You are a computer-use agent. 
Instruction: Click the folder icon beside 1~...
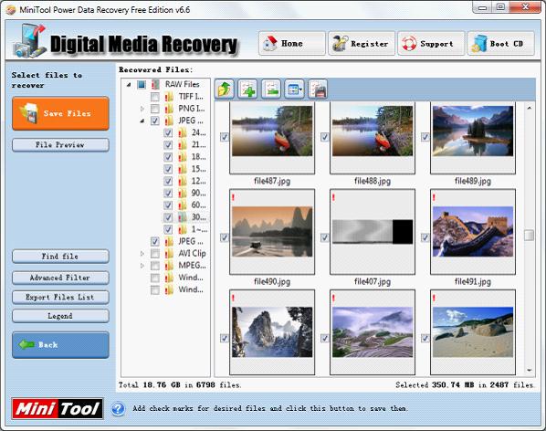click(182, 229)
